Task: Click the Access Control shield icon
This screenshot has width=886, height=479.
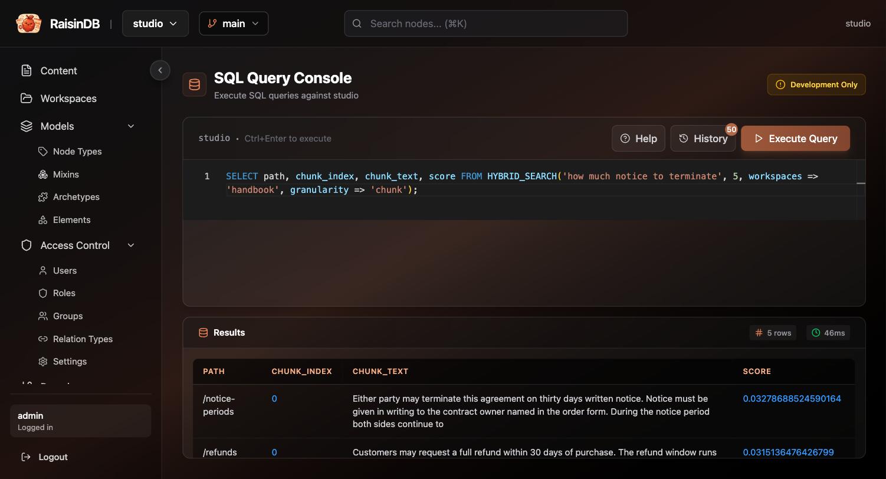Action: pyautogui.click(x=27, y=245)
